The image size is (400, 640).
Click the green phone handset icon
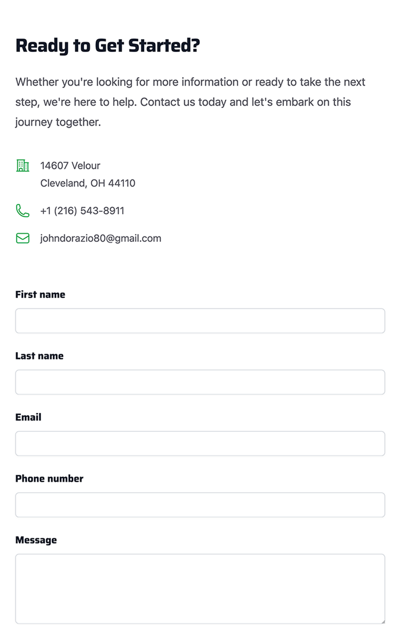[22, 210]
